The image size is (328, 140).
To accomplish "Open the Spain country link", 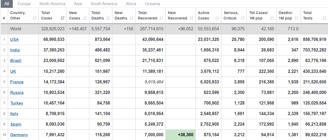I will pos(16,124).
